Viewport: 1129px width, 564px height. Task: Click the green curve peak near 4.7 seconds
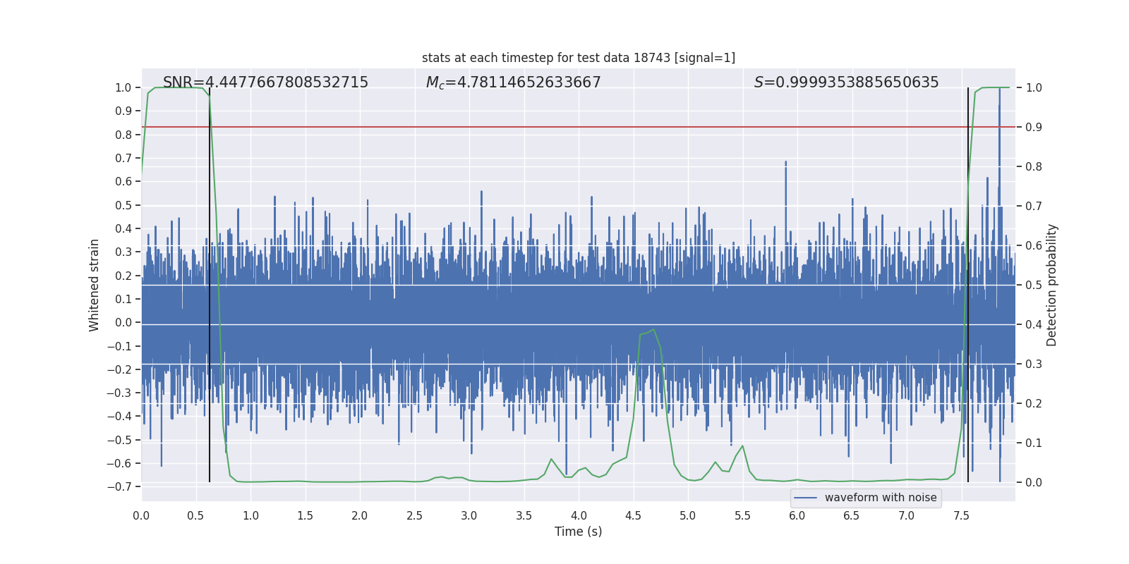654,329
